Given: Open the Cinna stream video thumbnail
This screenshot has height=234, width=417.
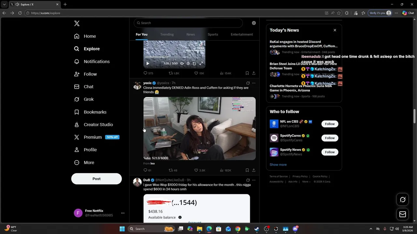Looking at the screenshot, I should coord(199,128).
